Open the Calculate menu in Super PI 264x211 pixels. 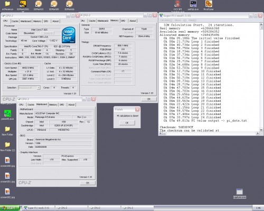tap(166, 20)
